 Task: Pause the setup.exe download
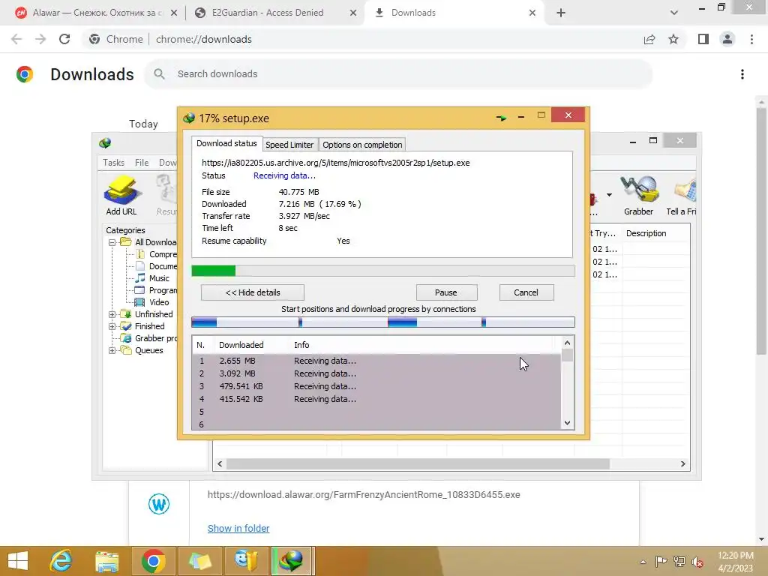tap(445, 292)
